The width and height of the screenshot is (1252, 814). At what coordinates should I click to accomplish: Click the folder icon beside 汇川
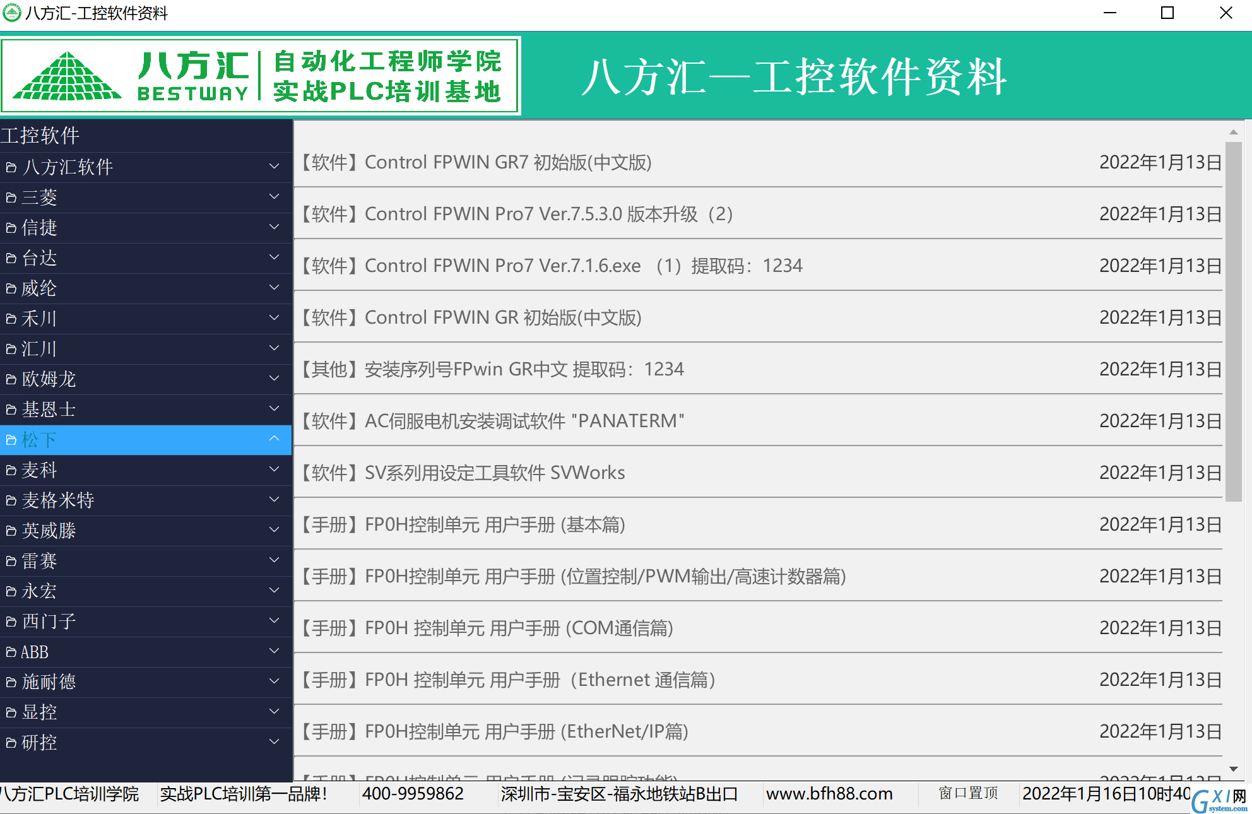click(11, 349)
